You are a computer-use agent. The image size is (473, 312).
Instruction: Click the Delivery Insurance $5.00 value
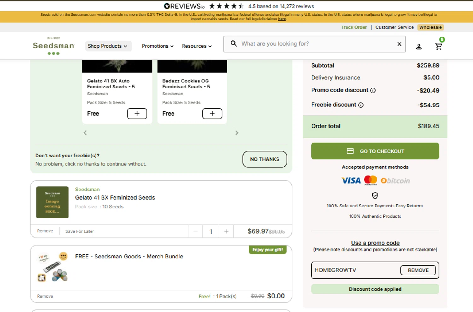coord(431,77)
